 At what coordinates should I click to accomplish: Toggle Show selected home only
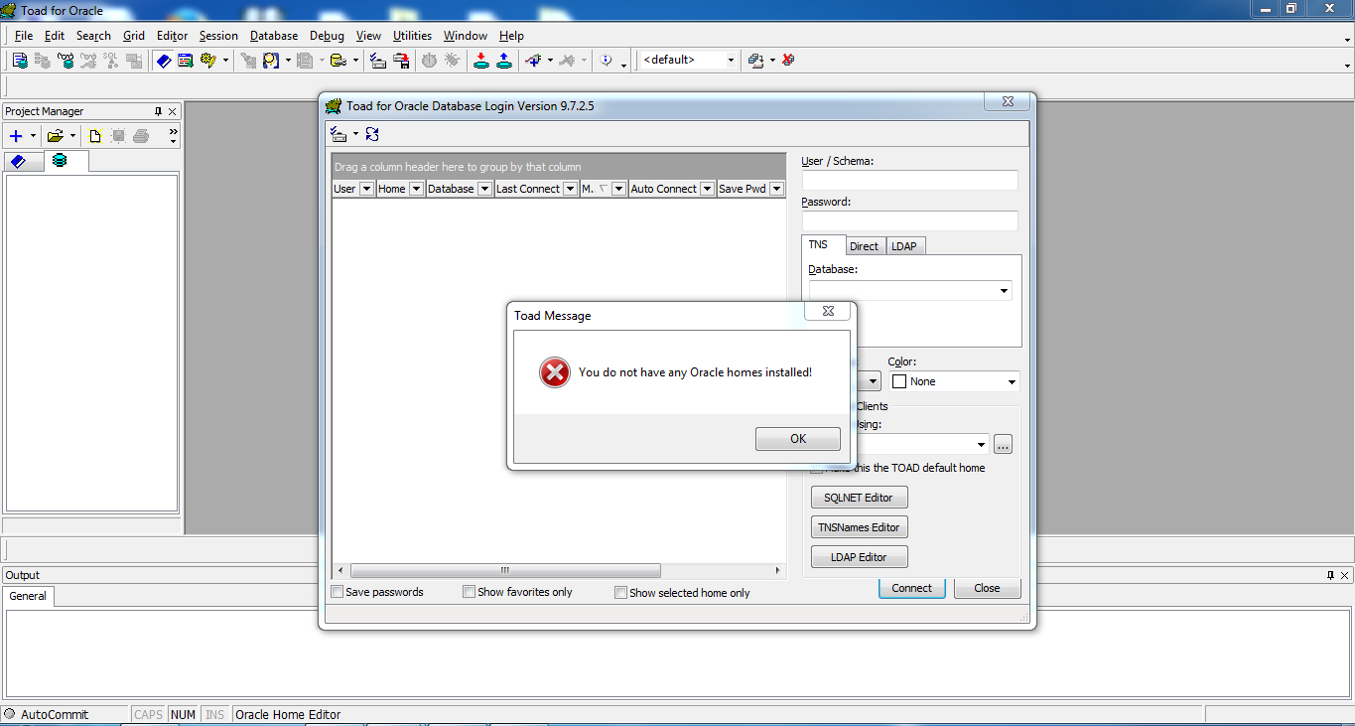point(621,593)
